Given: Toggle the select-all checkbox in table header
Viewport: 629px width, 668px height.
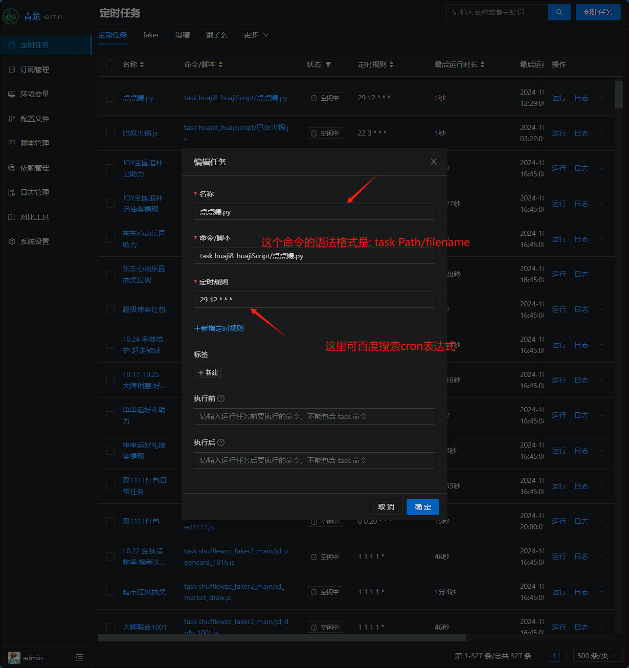Looking at the screenshot, I should [x=110, y=64].
